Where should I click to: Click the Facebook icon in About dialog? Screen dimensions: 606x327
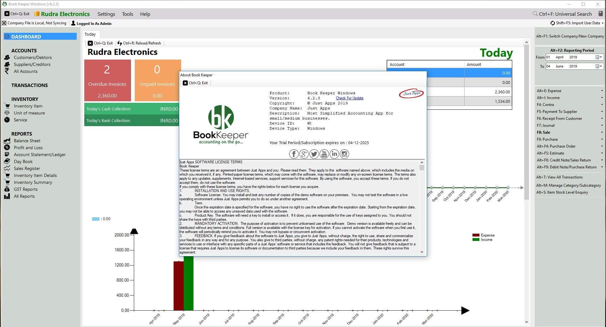click(x=294, y=154)
